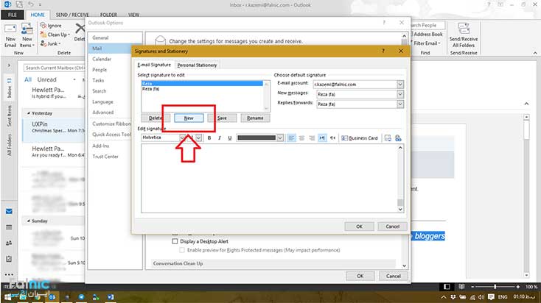Open the E-mail account dropdown
This screenshot has width=541, height=303.
400,84
